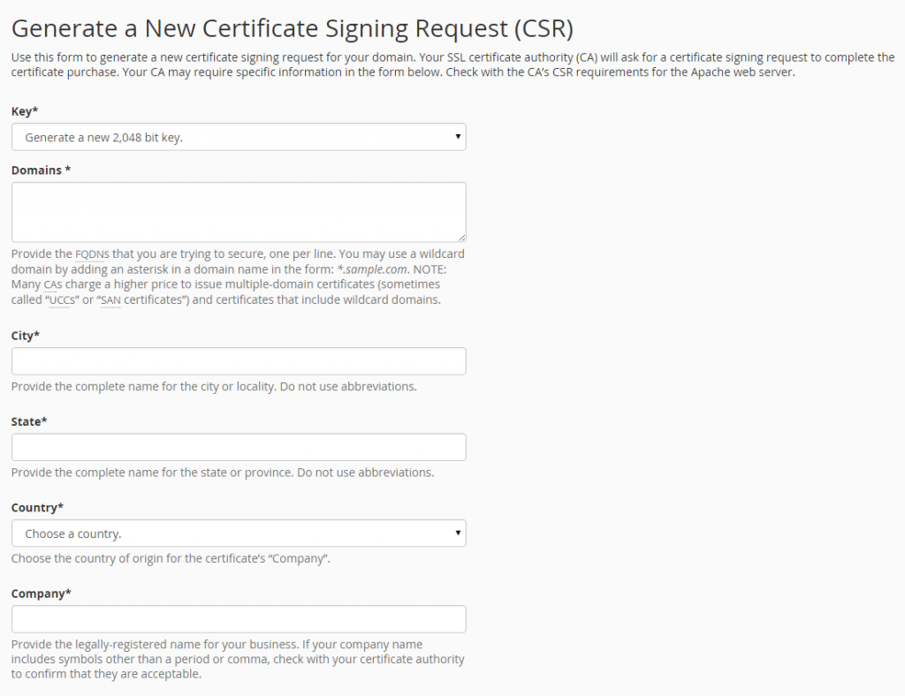The width and height of the screenshot is (905, 696).
Task: Click the underlined SAN term
Action: coord(110,299)
